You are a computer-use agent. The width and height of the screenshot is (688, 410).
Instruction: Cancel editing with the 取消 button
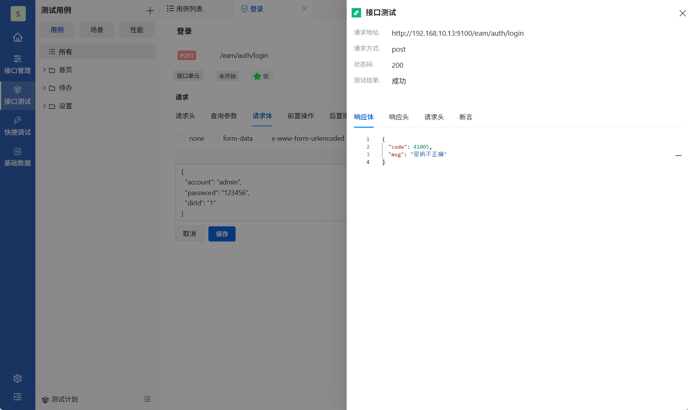pyautogui.click(x=189, y=234)
